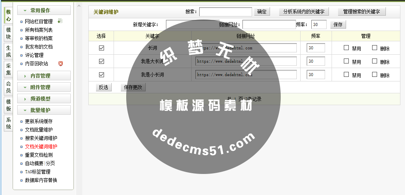This screenshot has width=405, height=195.
Task: Focus 频率 field in 长词 row
Action: [x=316, y=48]
